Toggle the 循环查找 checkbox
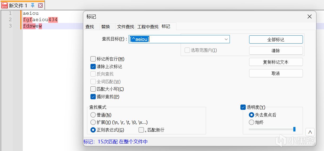This screenshot has width=324, height=151. point(93,97)
